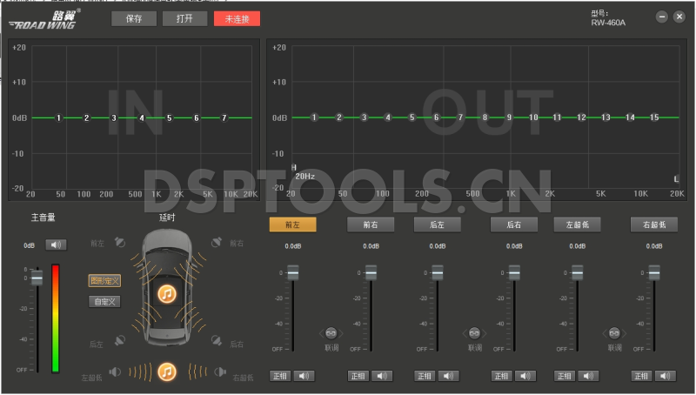Switch to the 左超低 channel tab
The image size is (696, 395).
click(577, 224)
